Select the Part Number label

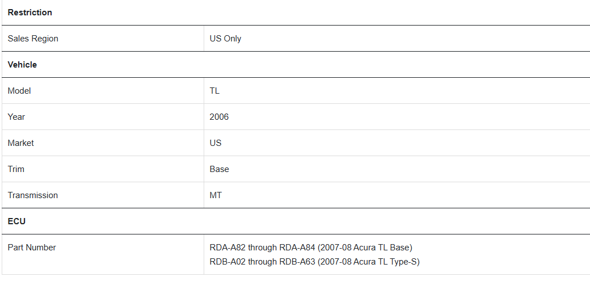click(x=32, y=248)
